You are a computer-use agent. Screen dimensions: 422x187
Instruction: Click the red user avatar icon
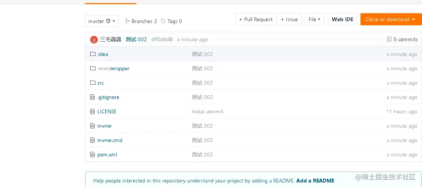94,40
